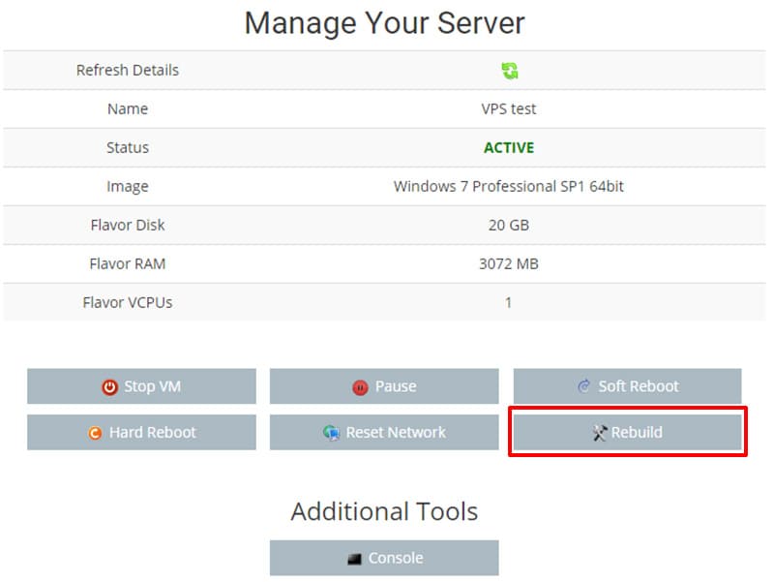Select the 'Image' row label

click(x=128, y=187)
